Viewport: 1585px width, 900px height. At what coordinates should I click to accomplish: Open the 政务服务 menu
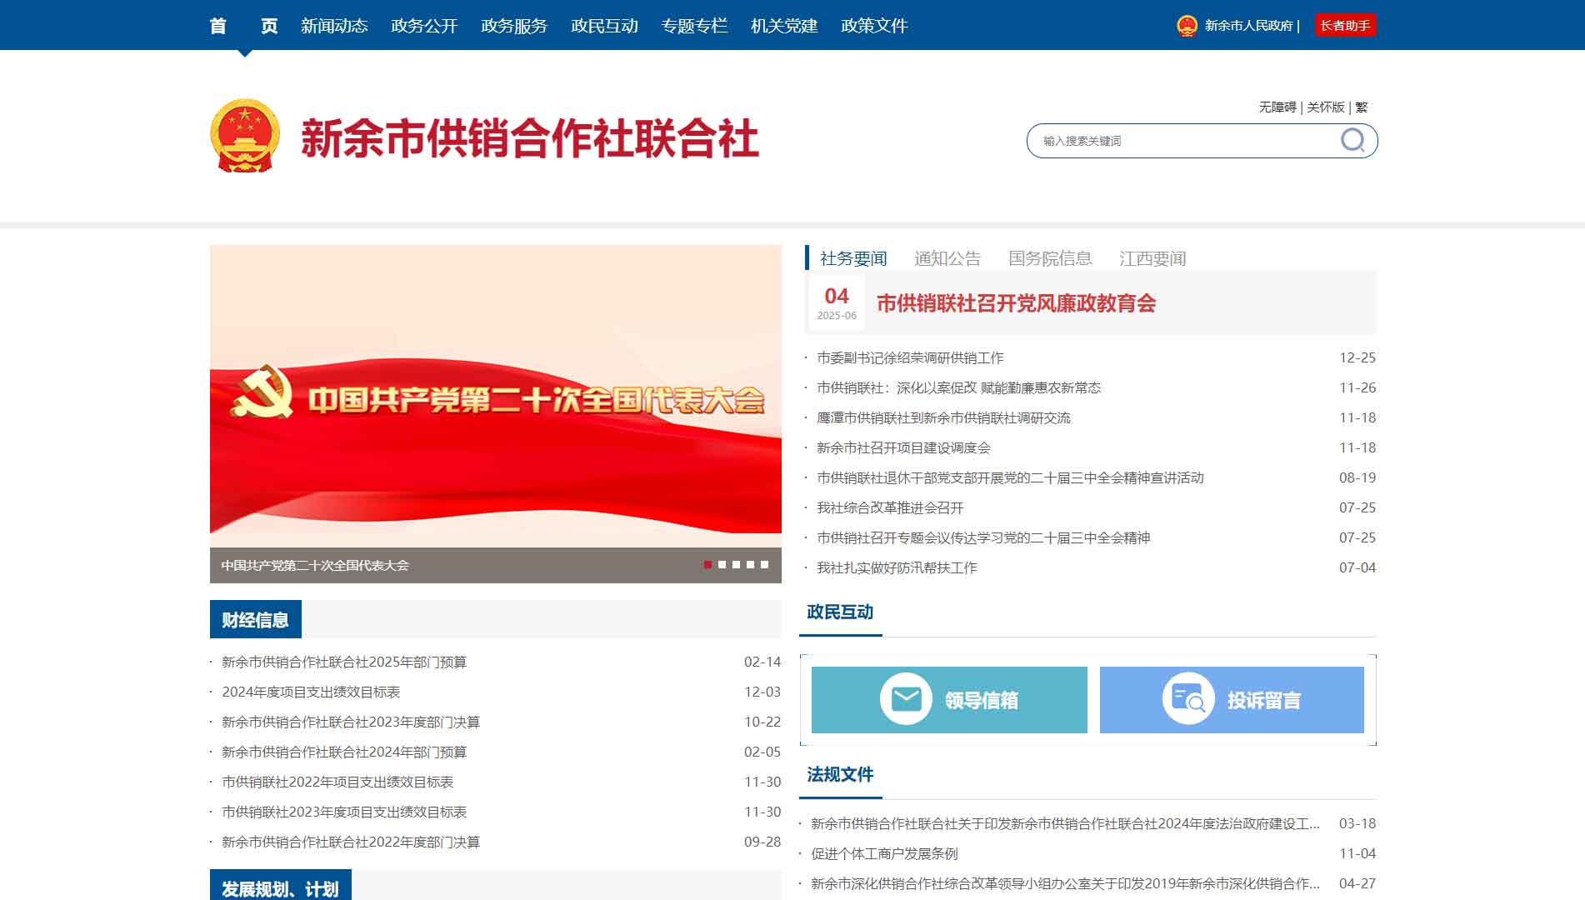(514, 26)
